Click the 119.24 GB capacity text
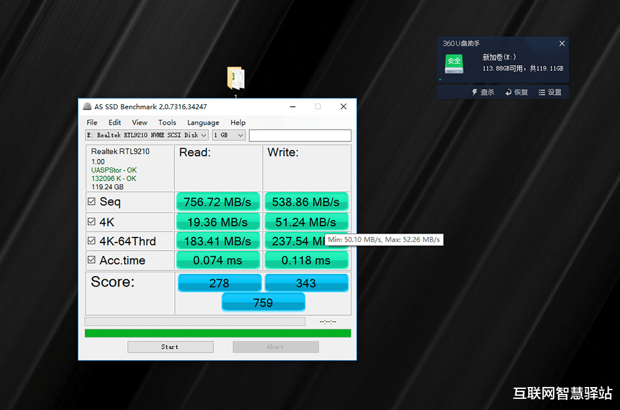The image size is (620, 410). pos(107,187)
